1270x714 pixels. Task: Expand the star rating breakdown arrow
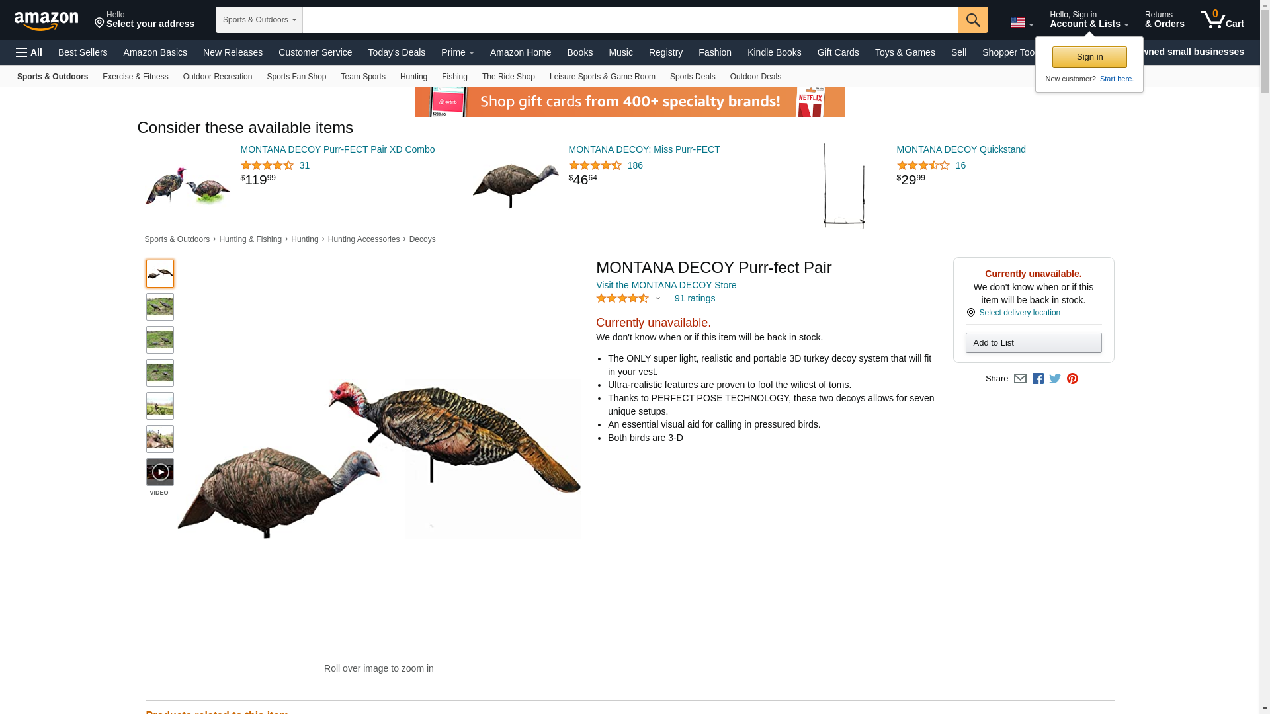pos(657,299)
